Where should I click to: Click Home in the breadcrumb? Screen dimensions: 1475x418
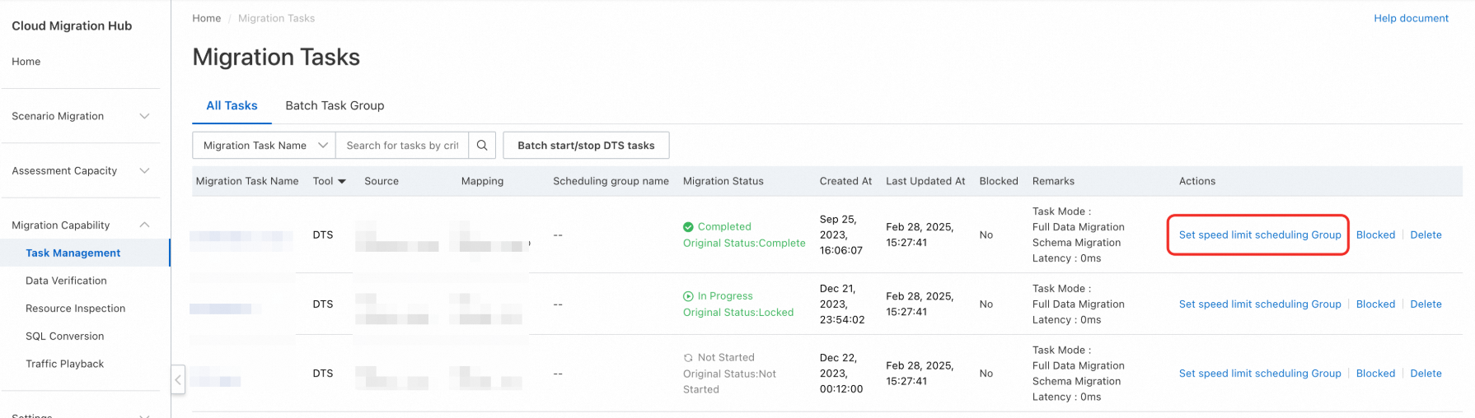tap(206, 18)
